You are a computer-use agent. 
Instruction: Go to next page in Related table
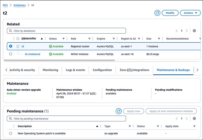[187, 31]
